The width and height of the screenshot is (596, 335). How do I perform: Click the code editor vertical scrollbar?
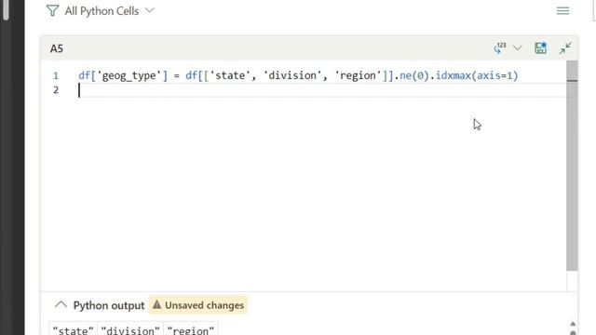572,166
